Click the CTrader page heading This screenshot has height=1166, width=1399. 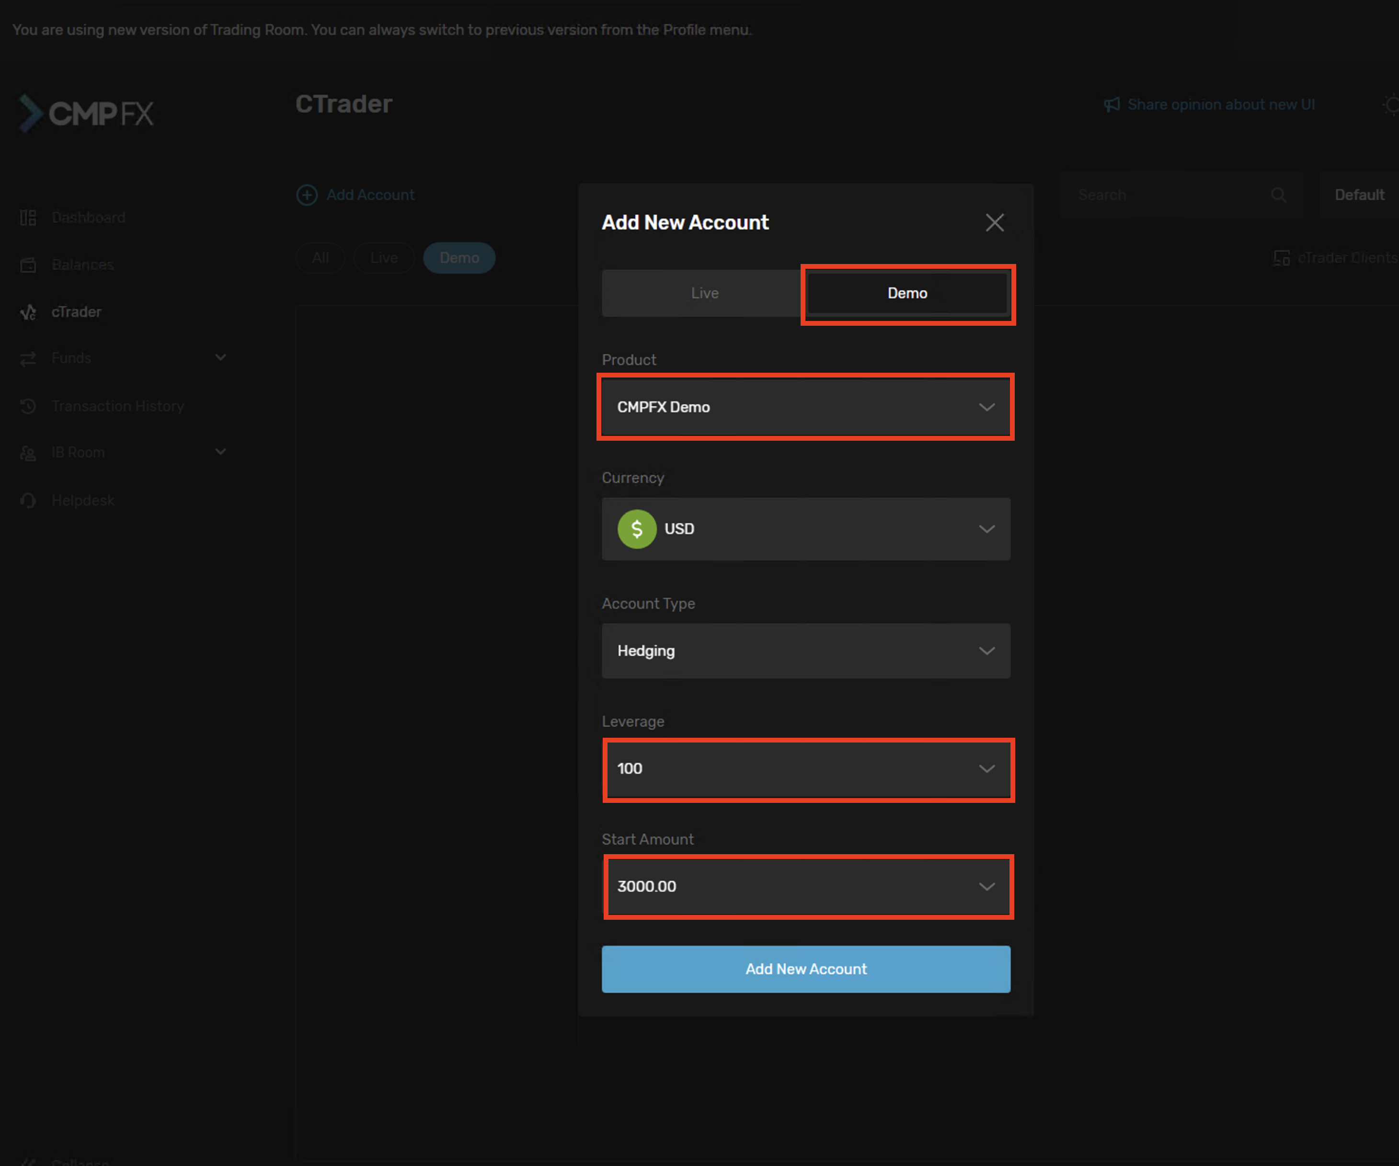pyautogui.click(x=344, y=104)
